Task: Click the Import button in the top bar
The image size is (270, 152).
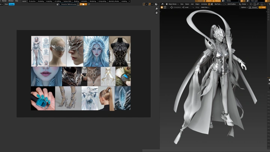Action: (208, 1)
